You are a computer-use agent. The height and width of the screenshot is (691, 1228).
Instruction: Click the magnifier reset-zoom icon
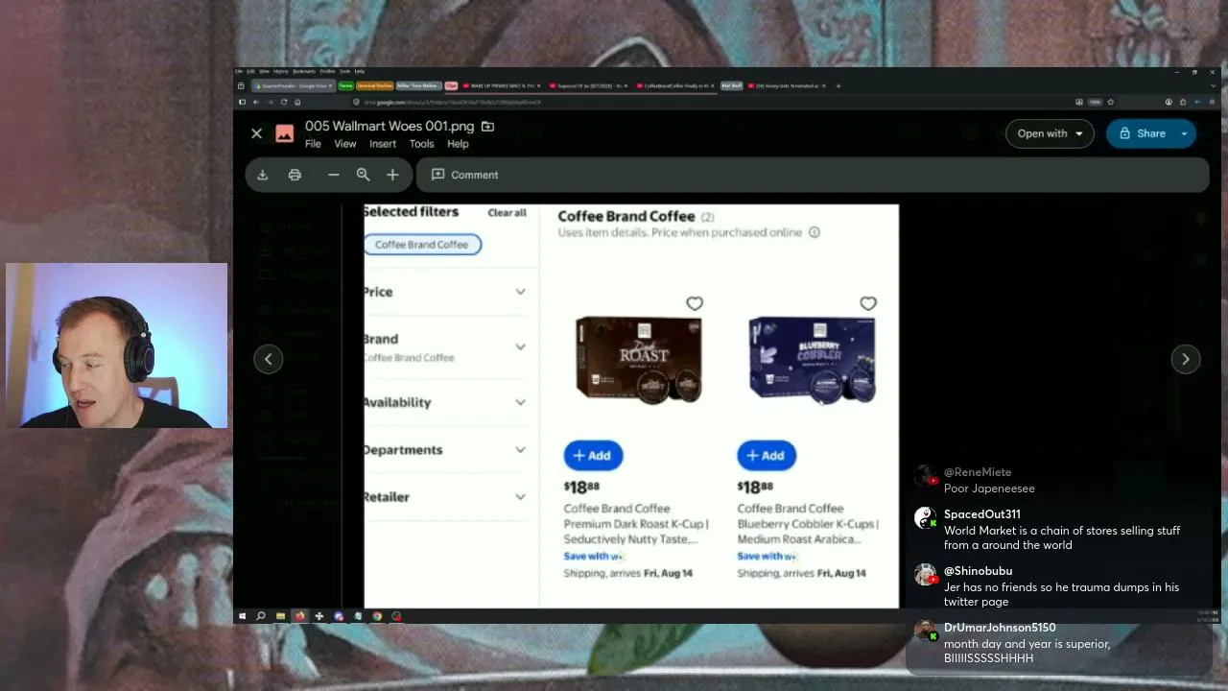(363, 175)
